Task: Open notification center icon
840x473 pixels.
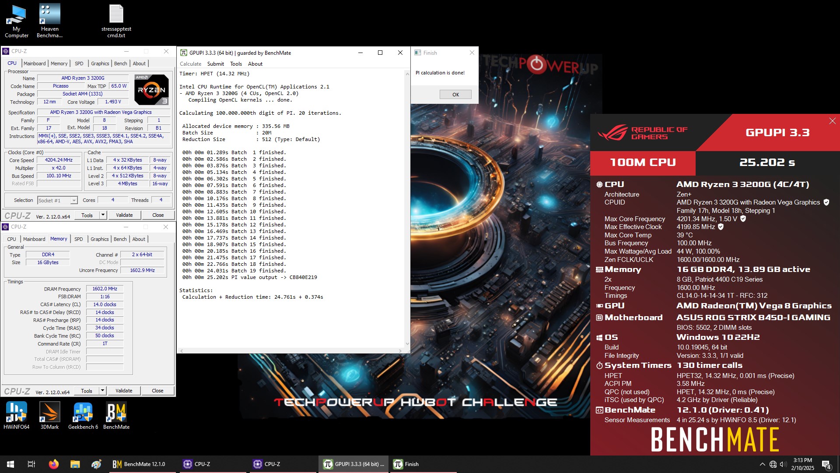Action: 826,464
